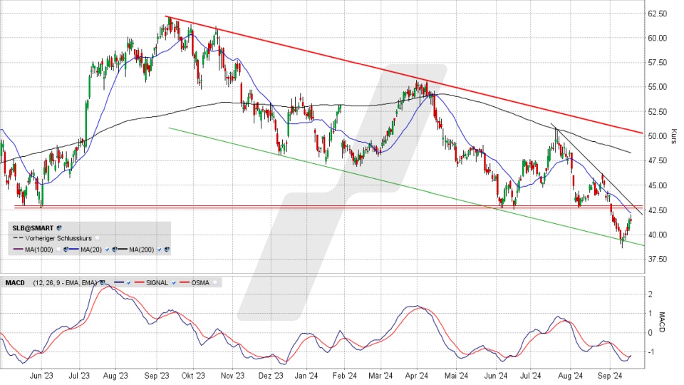Click the Jun '24 date label

(496, 376)
